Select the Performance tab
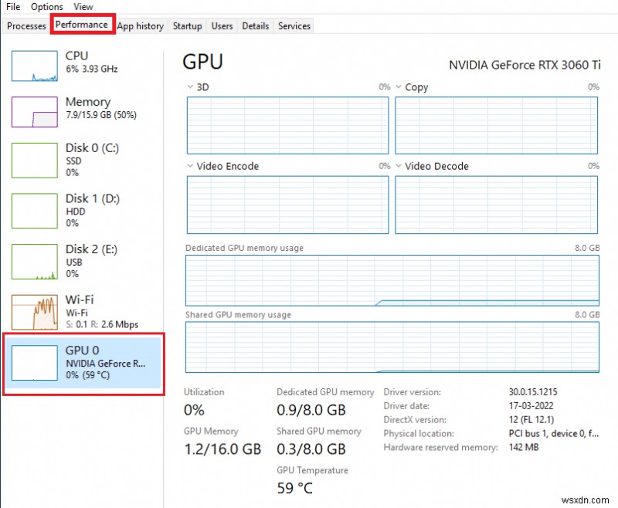This screenshot has width=618, height=508. tap(82, 25)
